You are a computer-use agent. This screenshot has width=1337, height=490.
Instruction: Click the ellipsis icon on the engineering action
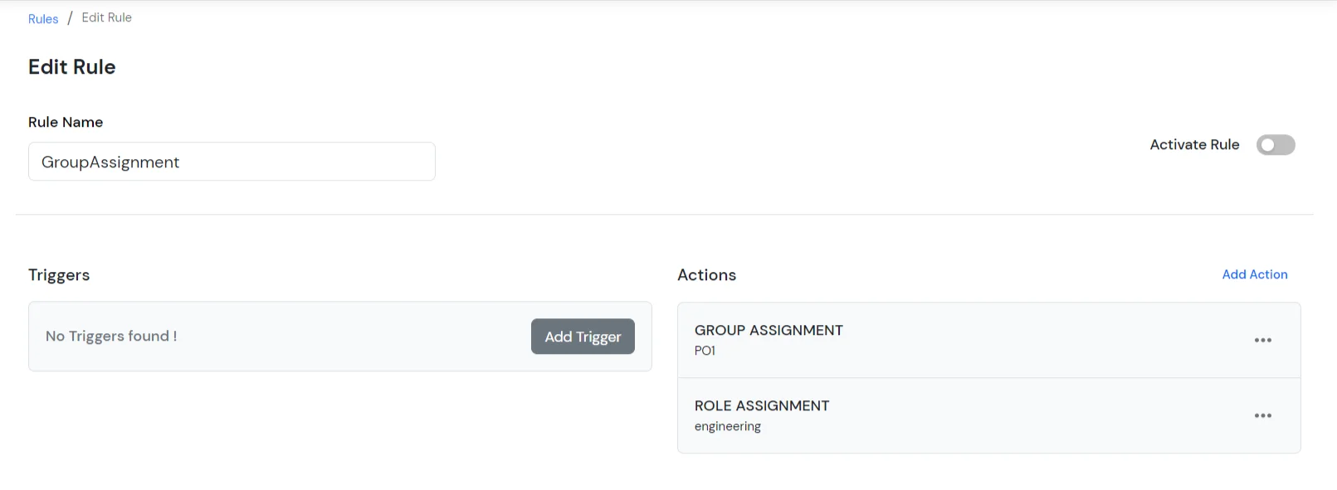pos(1263,415)
